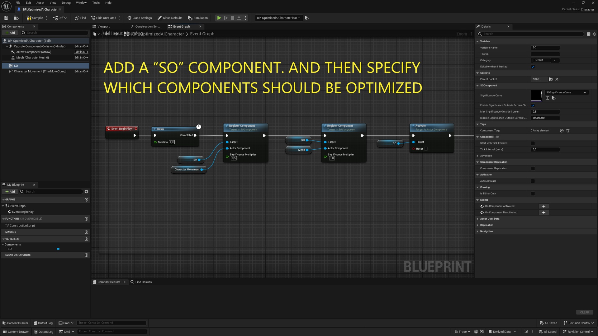Click the Class Defaults button
The height and width of the screenshot is (336, 598).
170,18
